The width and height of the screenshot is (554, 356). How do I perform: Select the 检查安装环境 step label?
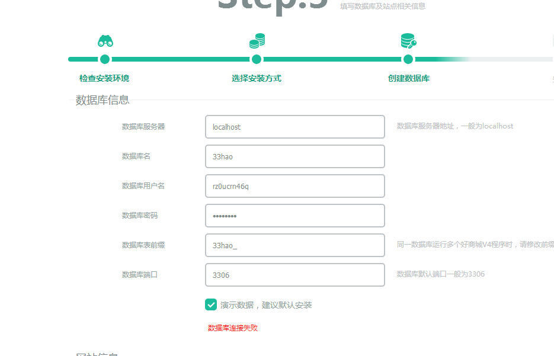(104, 78)
